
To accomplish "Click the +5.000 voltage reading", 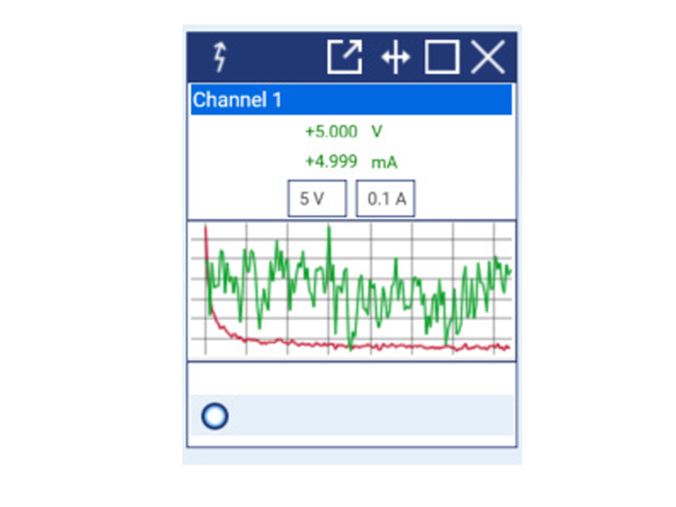I will click(330, 132).
